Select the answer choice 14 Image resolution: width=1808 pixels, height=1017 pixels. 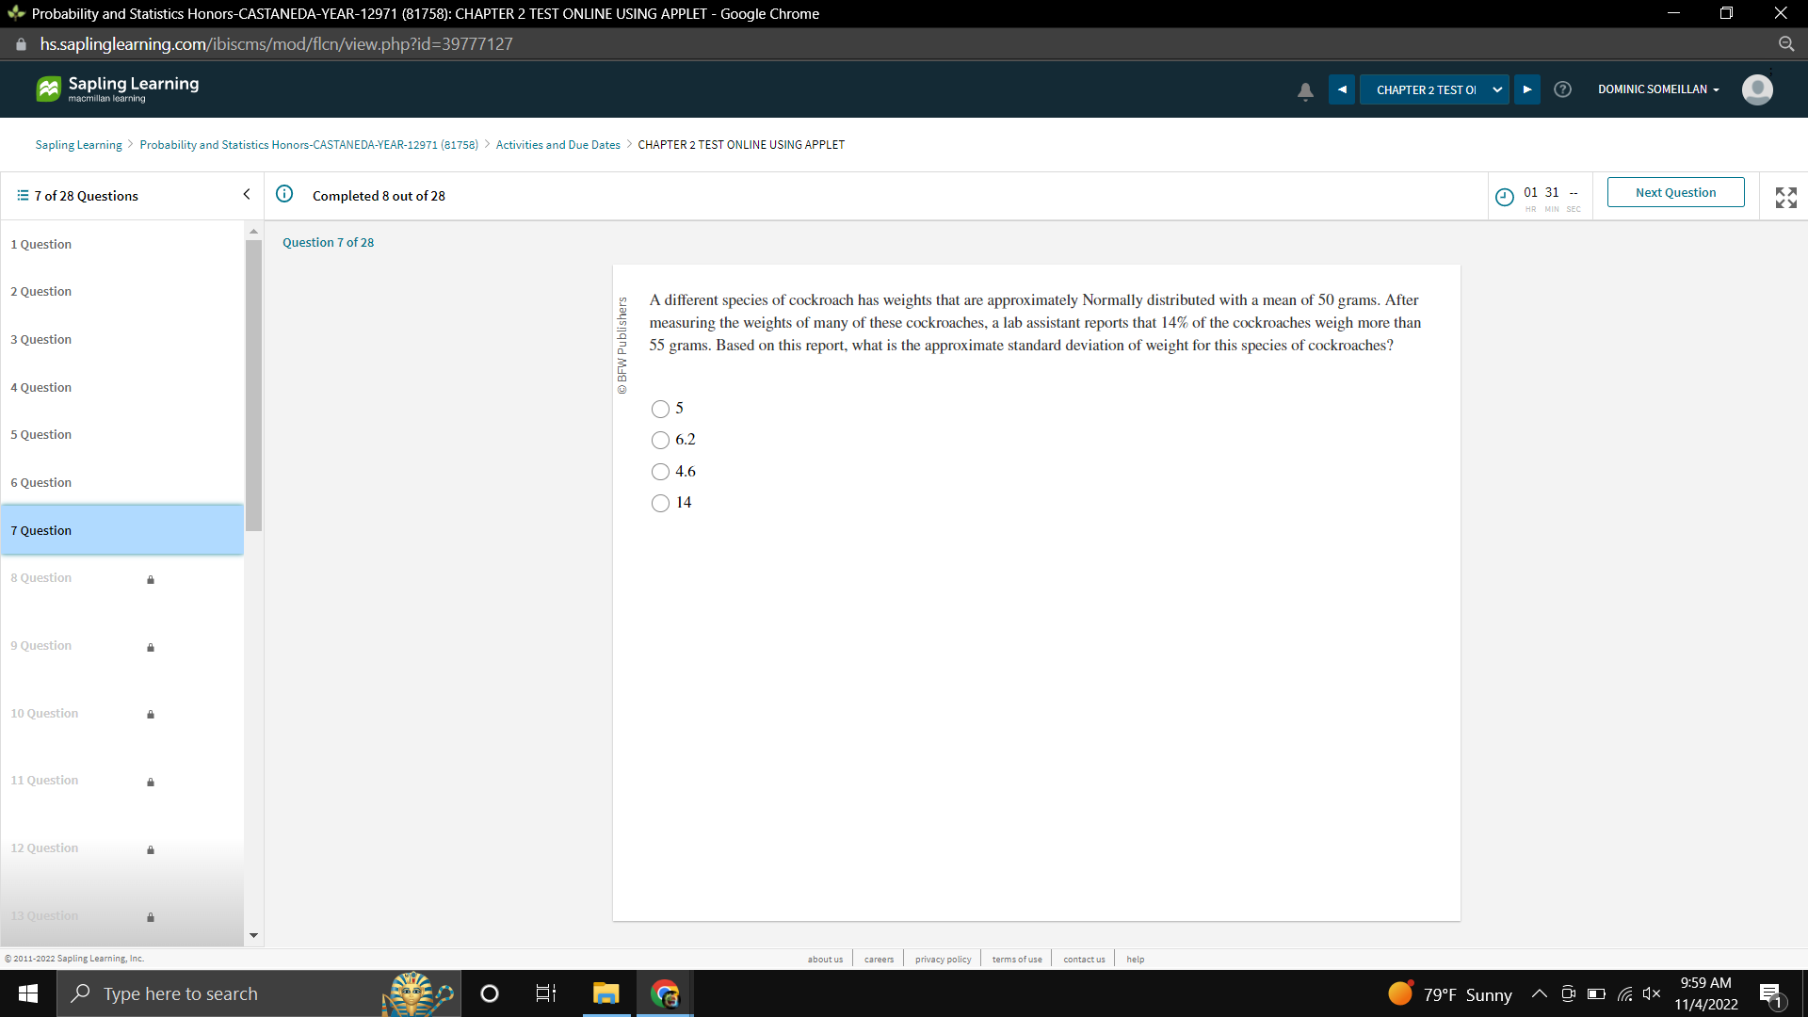point(660,503)
